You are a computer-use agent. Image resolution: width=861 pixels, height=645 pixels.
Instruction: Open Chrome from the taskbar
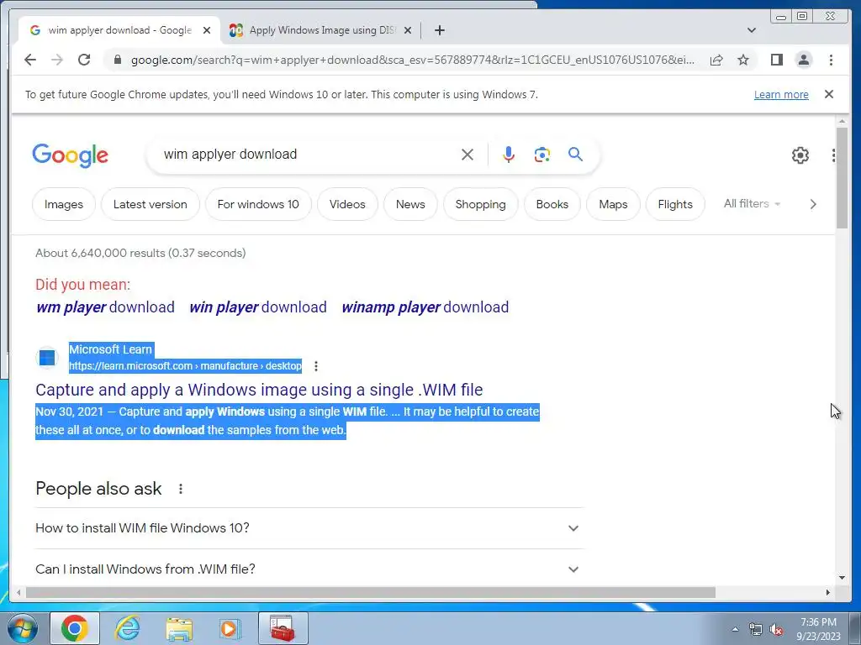(x=75, y=628)
